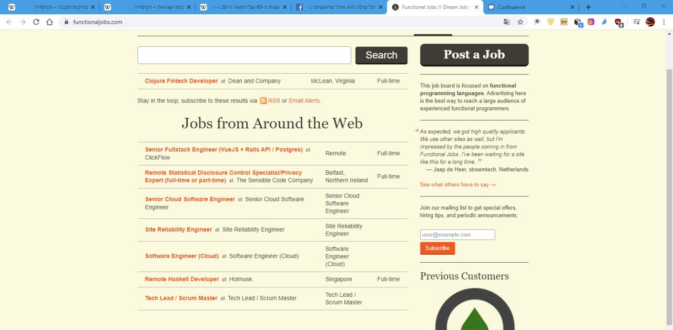The height and width of the screenshot is (330, 673).
Task: Switch to the ניפוי שגיאות Wikipedia tab
Action: click(x=147, y=7)
